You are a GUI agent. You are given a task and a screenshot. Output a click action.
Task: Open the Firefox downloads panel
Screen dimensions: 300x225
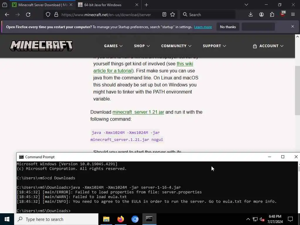pos(251,15)
